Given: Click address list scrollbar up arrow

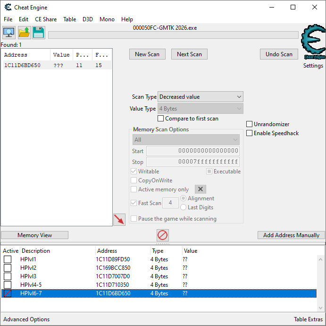Looking at the screenshot, I should (320, 259).
